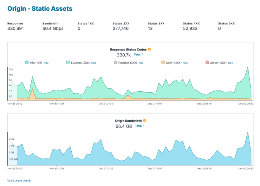Click Nov 30 11:06 label under status chart
Viewport: 260px width, 186px height.
(56, 104)
